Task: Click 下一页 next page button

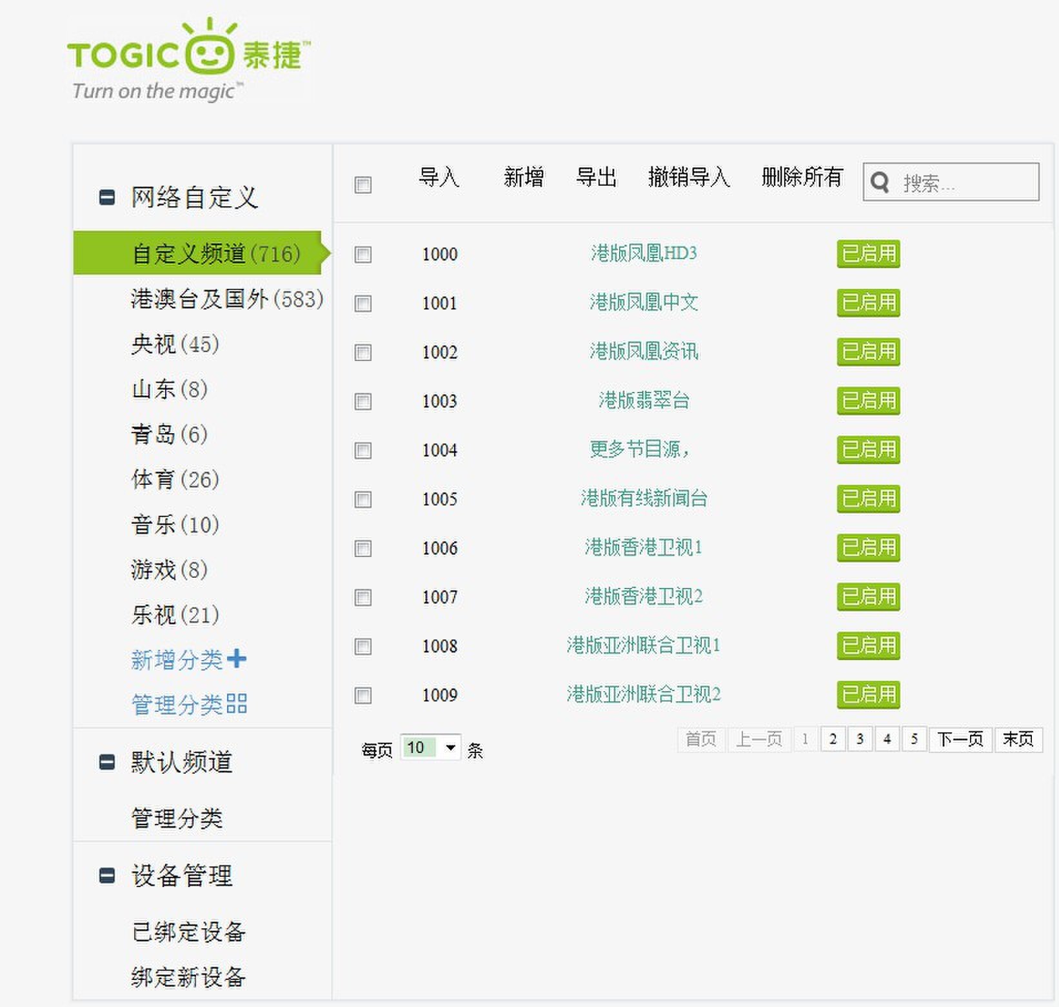Action: click(960, 739)
